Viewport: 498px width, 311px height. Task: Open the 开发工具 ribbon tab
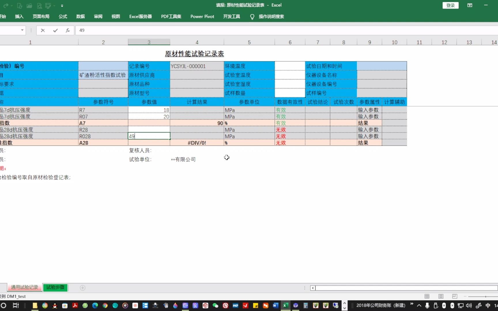(x=231, y=16)
